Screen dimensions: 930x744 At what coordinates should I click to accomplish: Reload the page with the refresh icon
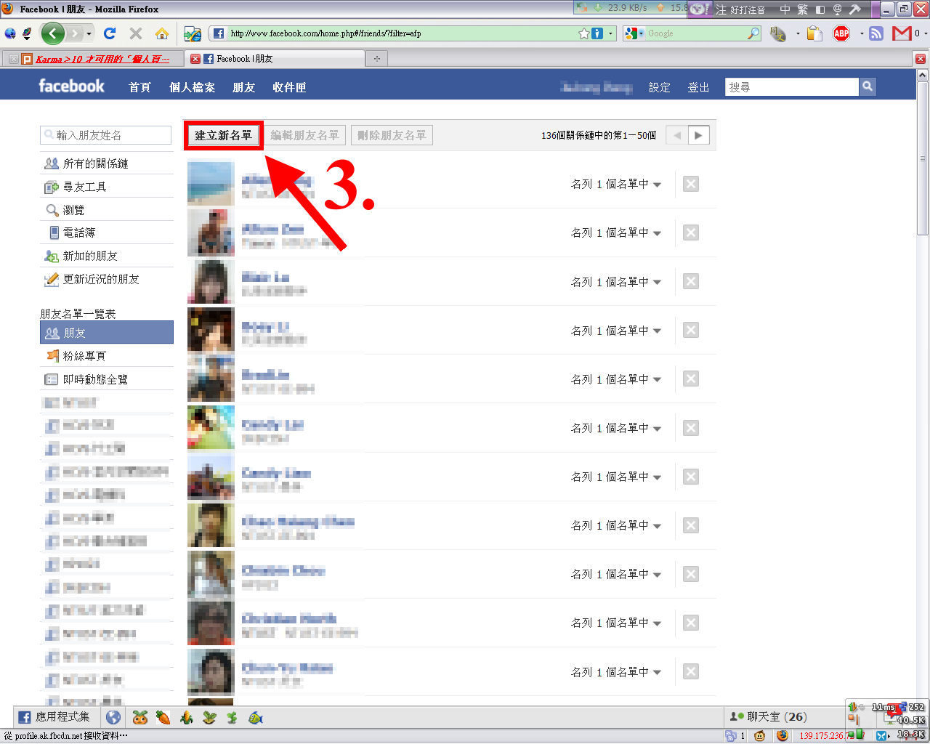click(x=110, y=33)
